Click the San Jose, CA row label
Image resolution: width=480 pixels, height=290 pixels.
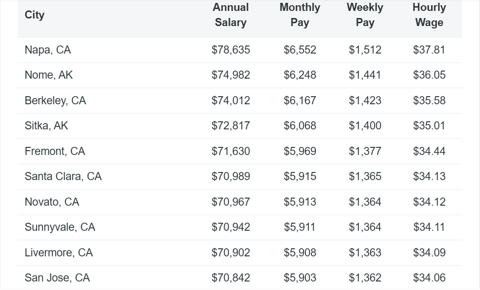click(x=57, y=278)
